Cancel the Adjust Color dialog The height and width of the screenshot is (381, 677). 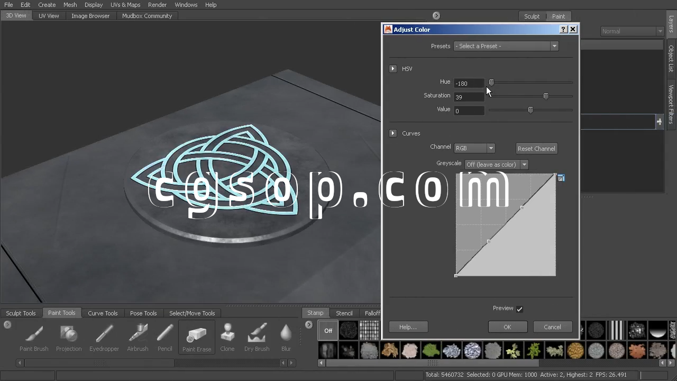pos(552,327)
